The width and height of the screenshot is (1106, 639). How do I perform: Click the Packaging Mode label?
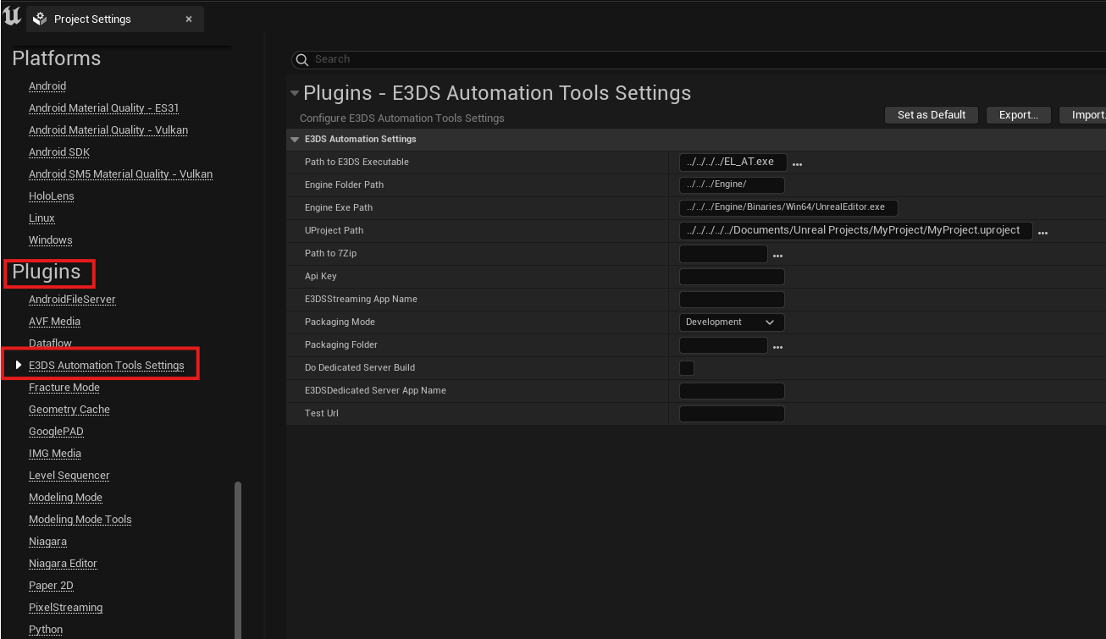(x=340, y=322)
